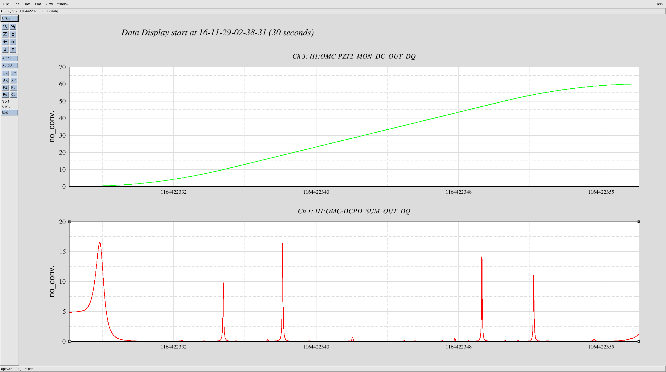The image size is (666, 372).
Task: Click the '15' Y-axis tick on bottom graph
Action: coord(62,252)
